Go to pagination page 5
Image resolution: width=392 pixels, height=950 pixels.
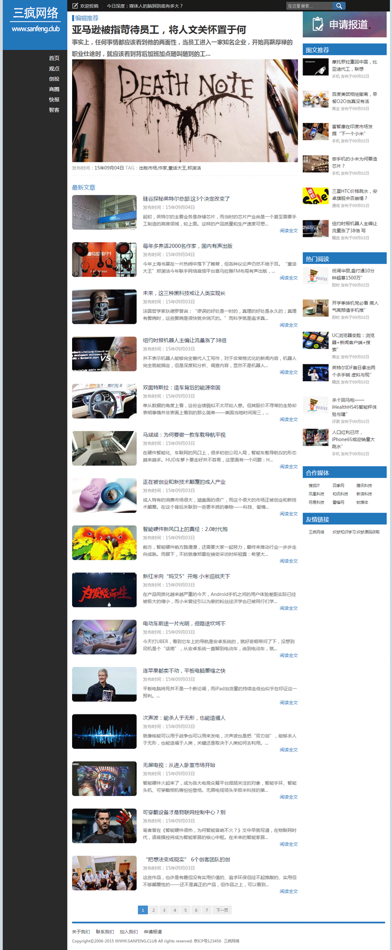(x=185, y=910)
